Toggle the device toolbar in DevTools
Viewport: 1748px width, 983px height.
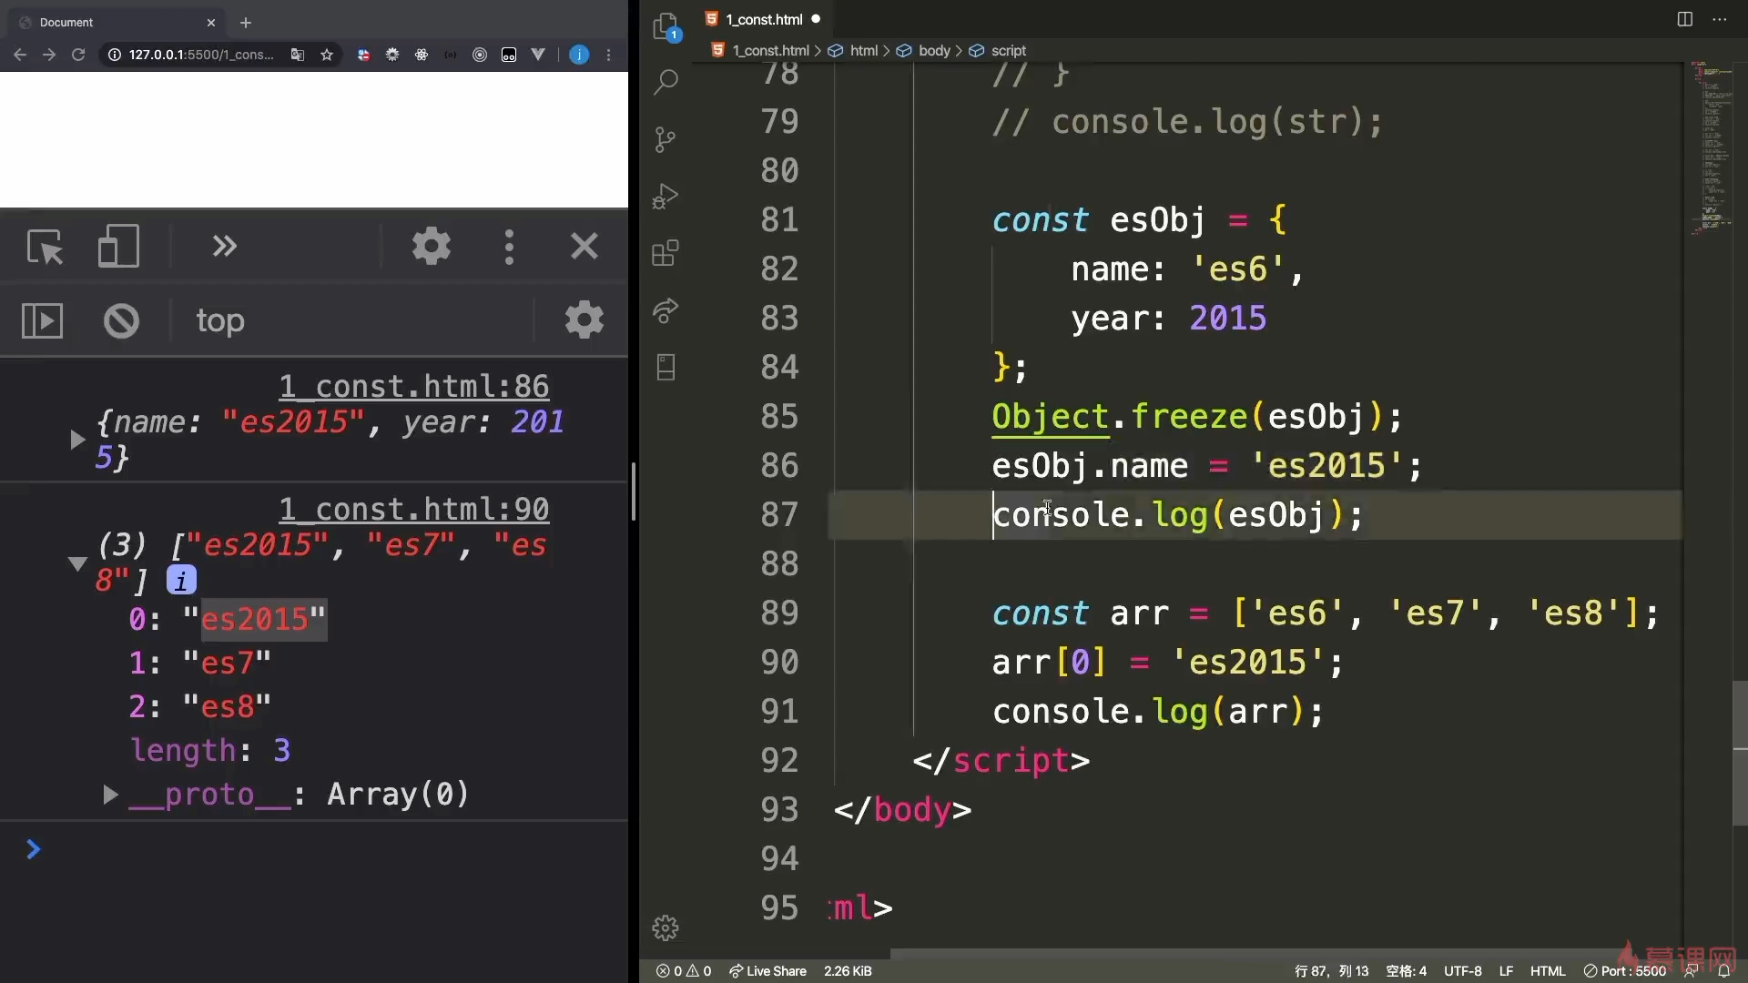118,247
